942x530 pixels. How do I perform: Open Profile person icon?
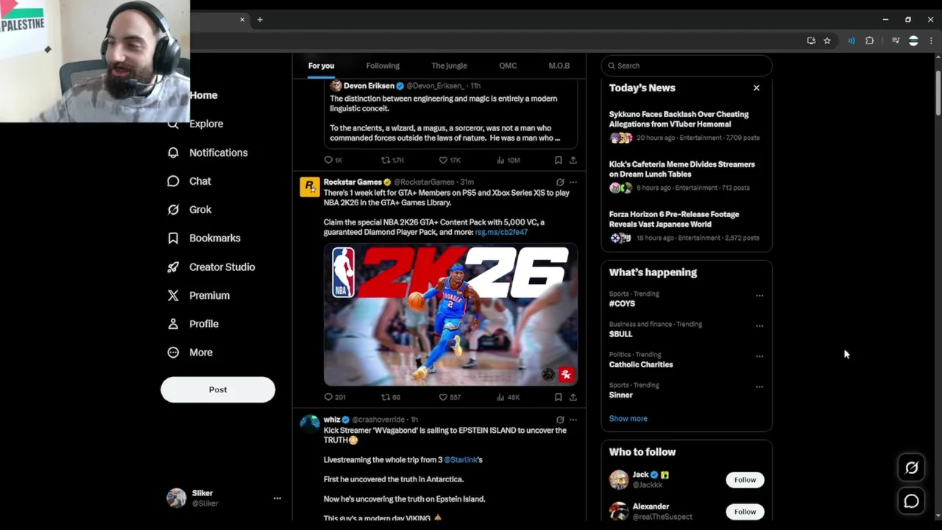tap(173, 324)
